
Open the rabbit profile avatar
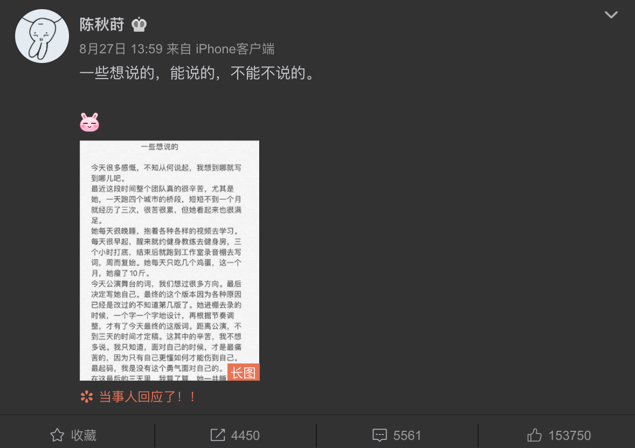tap(42, 36)
